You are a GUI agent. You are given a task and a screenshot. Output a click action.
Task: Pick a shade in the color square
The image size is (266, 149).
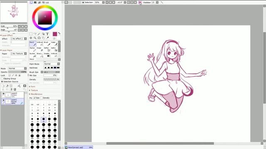(x=45, y=18)
